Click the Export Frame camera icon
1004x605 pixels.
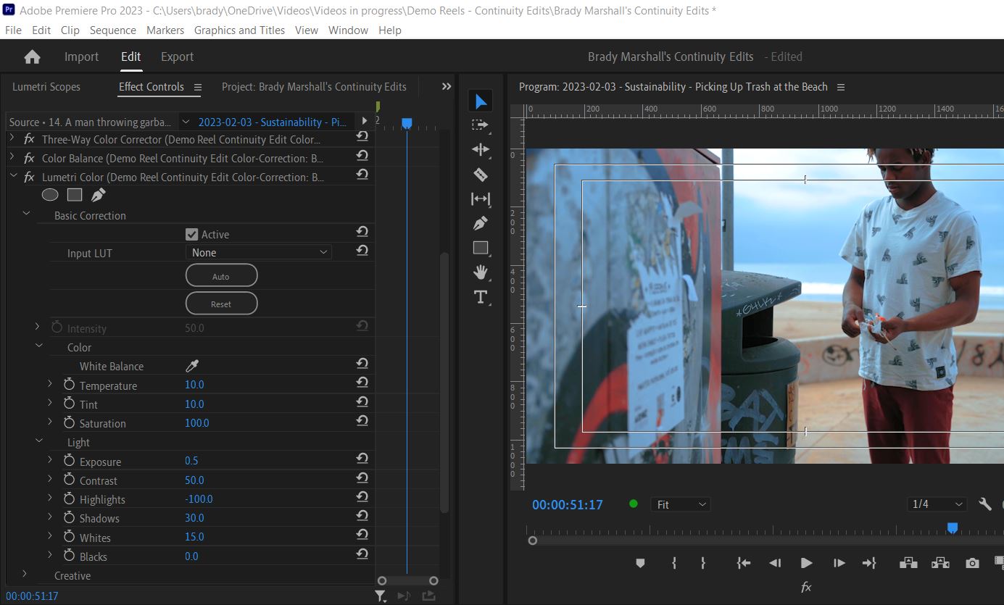click(972, 563)
